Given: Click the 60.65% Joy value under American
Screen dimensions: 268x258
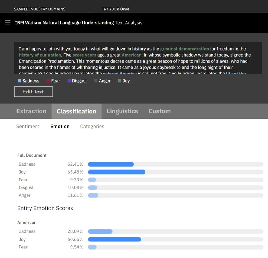Looking at the screenshot, I should [x=75, y=239].
